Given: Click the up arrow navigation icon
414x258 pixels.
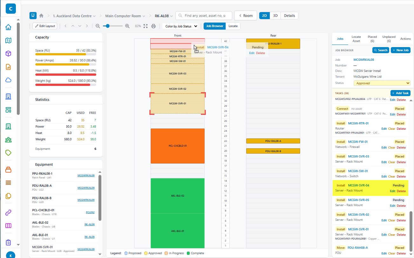Looking at the screenshot, I should [73, 26].
